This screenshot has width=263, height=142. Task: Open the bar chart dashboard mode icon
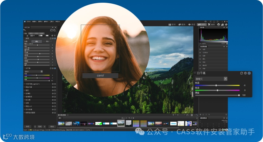(x=222, y=24)
